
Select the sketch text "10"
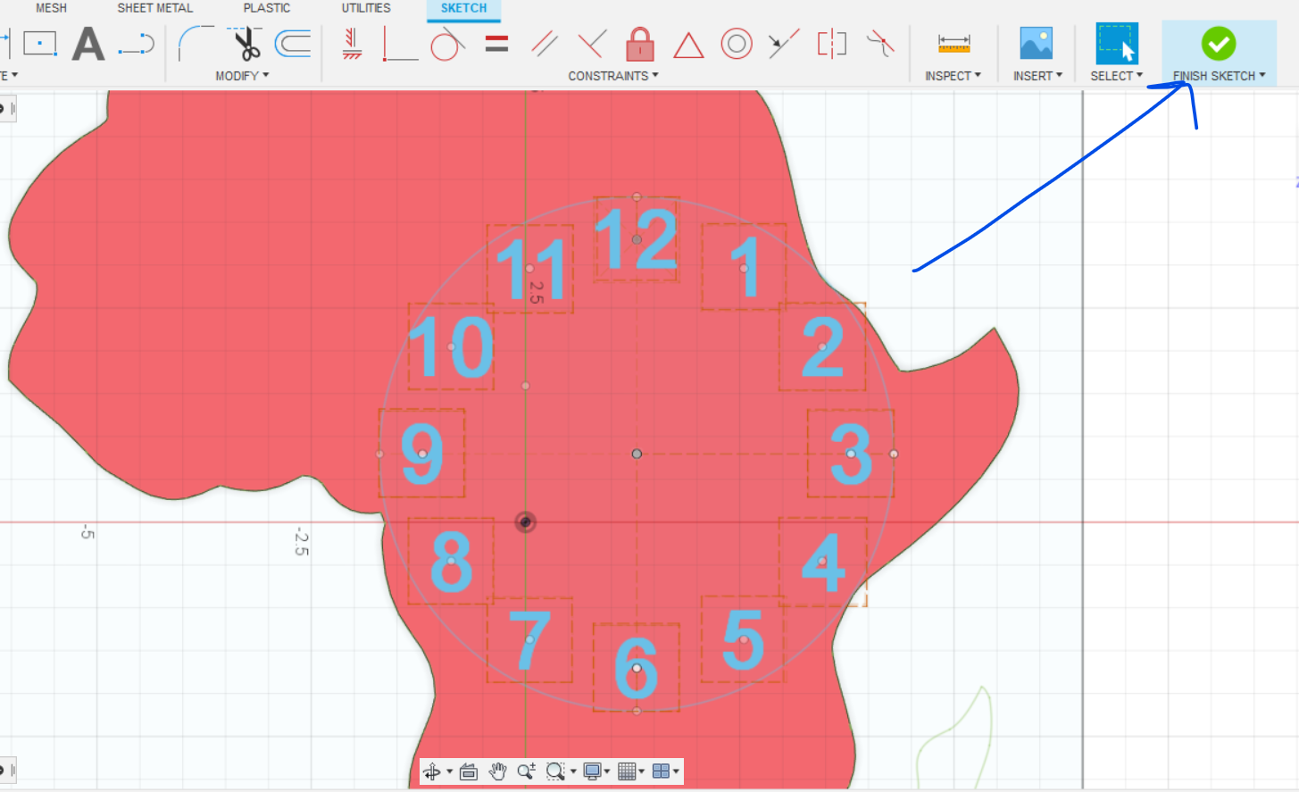(451, 346)
